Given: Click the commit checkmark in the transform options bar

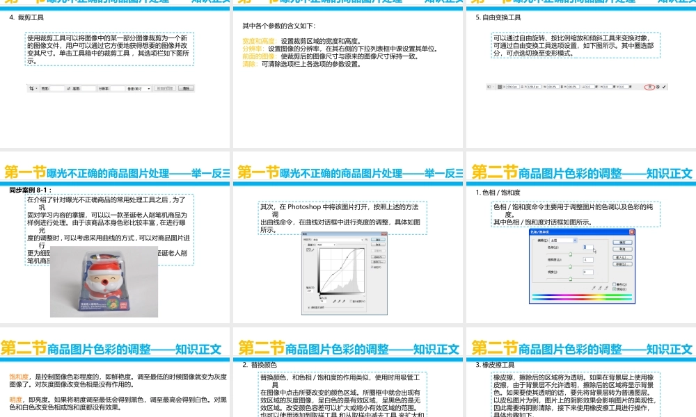Looking at the screenshot, I should click(664, 87).
